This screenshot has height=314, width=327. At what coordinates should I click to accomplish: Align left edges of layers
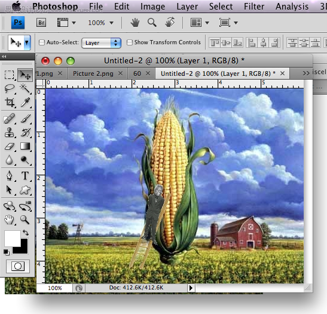pyautogui.click(x=252, y=43)
